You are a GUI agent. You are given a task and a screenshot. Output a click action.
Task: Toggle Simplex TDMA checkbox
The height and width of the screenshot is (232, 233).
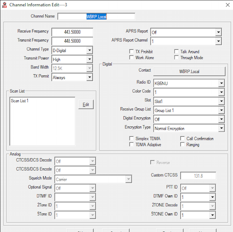(x=132, y=139)
